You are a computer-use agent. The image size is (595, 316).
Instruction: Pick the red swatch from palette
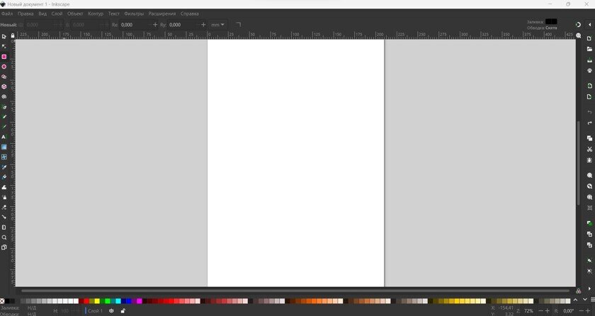(86, 301)
